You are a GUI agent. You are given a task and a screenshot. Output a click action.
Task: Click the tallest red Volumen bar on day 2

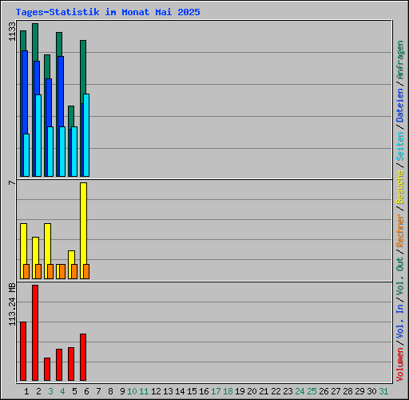[x=35, y=333]
